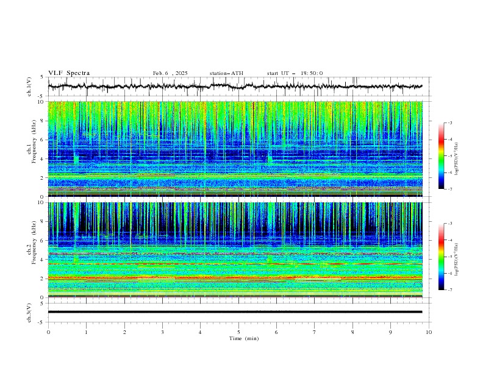Click inside the ch.2 spectrogram panel
483x373 pixels.
point(235,250)
